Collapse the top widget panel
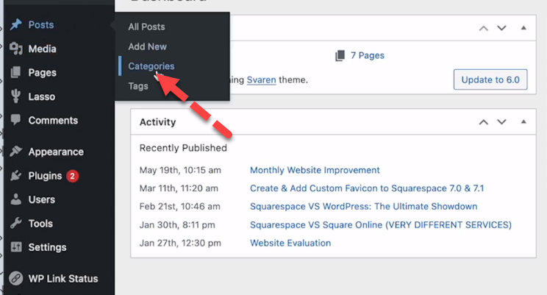547x295 pixels. click(523, 28)
